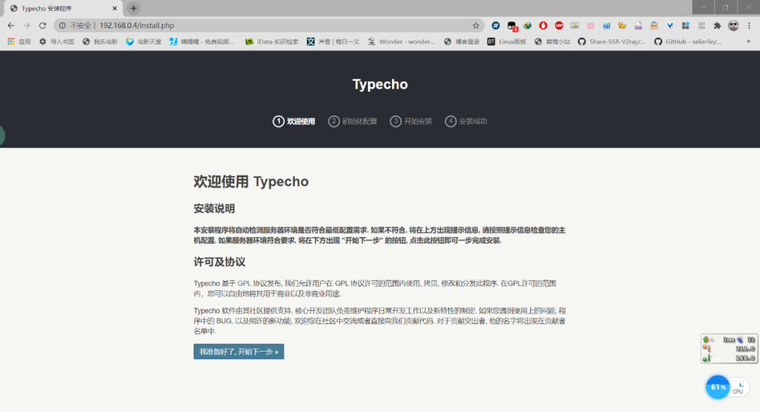This screenshot has width=760, height=412.
Task: Open Chrome's three-dot menu
Action: tap(749, 25)
